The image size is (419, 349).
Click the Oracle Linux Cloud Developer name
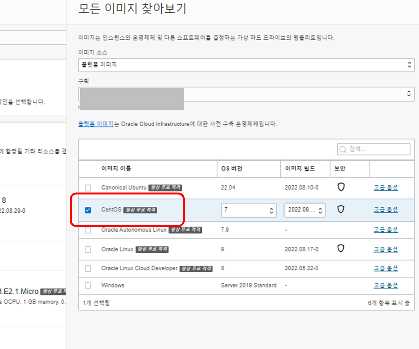[139, 268]
